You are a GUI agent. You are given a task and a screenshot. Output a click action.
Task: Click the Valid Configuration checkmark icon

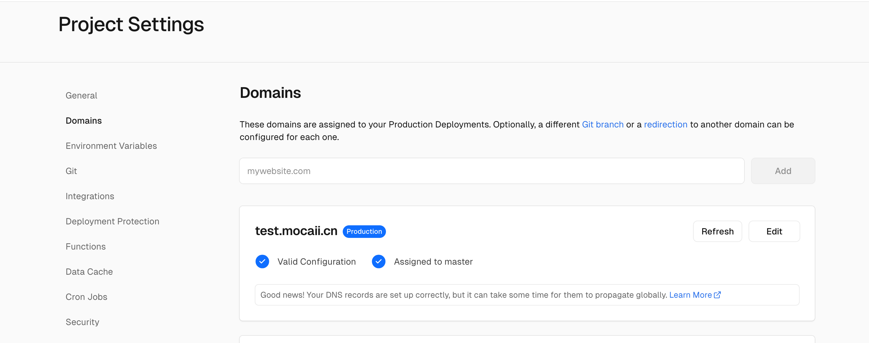pos(261,262)
